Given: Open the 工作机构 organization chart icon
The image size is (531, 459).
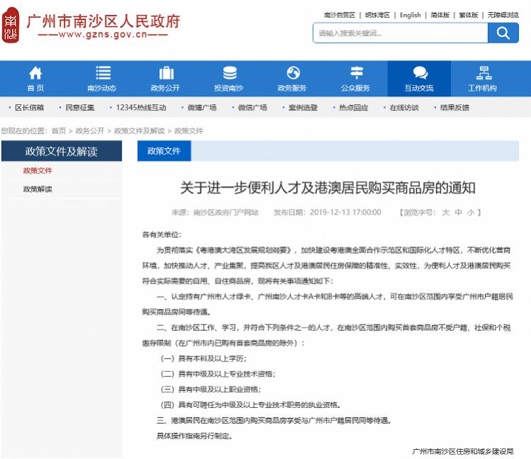Looking at the screenshot, I should (484, 73).
